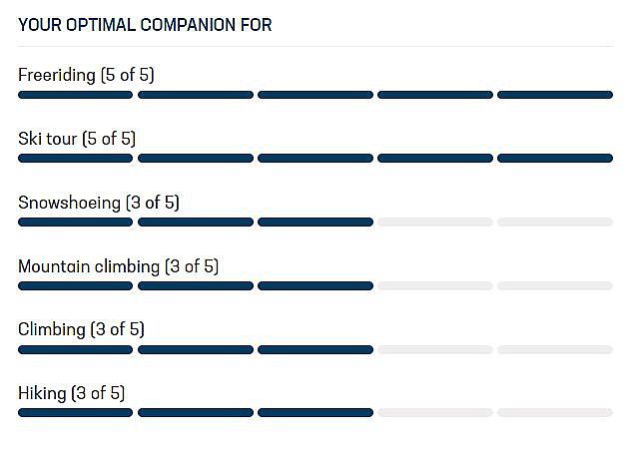Viewport: 633px width, 457px height.
Task: Click the Ski tour (5 of 5) label
Action: [77, 139]
